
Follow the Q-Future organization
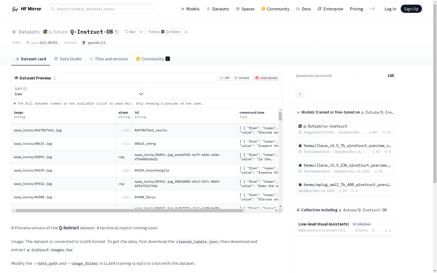(x=165, y=32)
